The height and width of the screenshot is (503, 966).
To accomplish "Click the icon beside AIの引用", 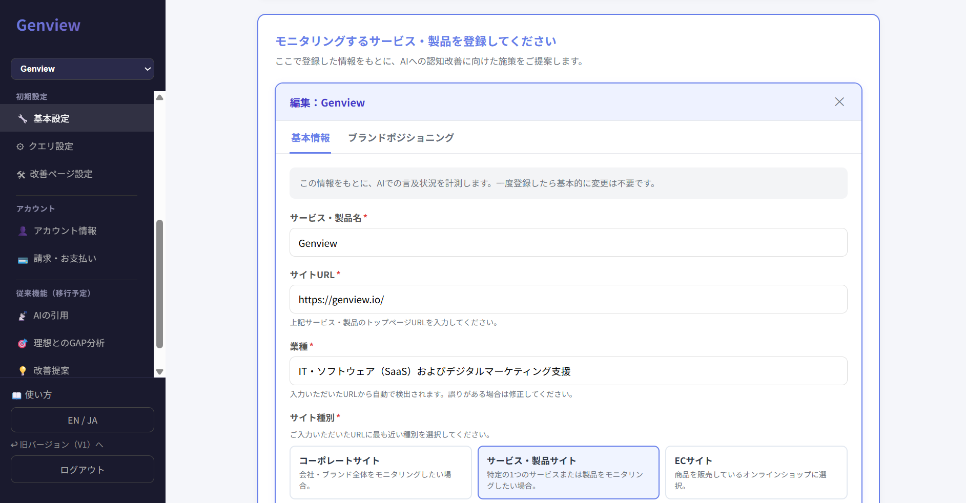I will tap(23, 316).
